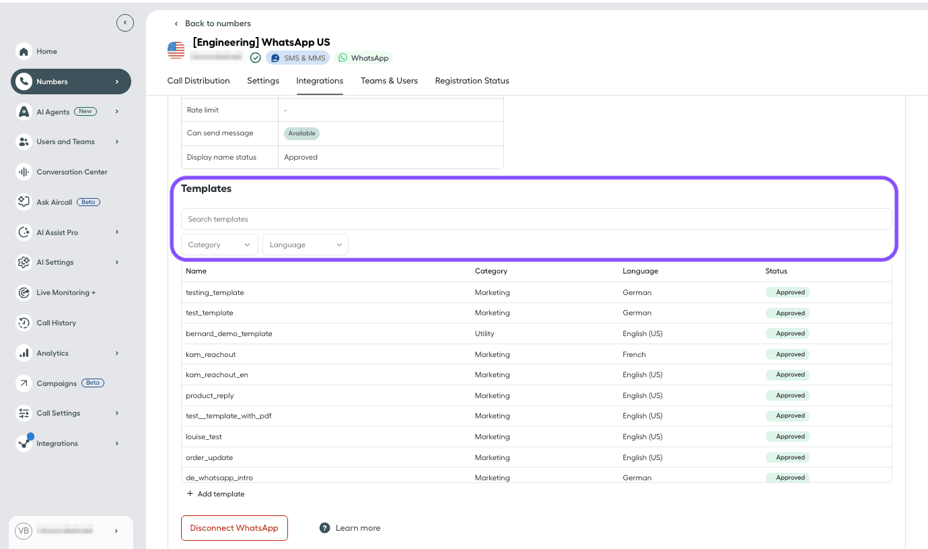Click the Search templates field

click(x=536, y=219)
